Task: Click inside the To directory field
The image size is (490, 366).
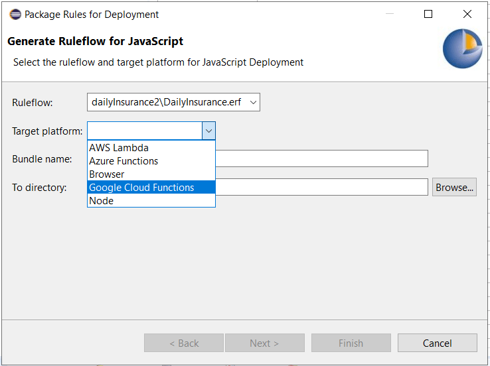Action: pos(321,188)
